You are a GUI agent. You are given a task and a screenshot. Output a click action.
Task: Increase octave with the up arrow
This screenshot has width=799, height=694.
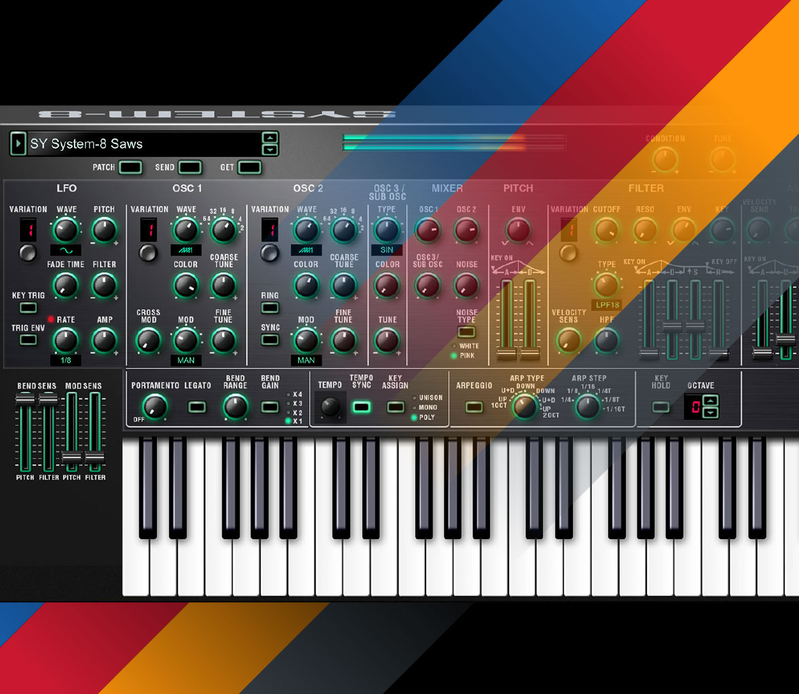(x=711, y=401)
